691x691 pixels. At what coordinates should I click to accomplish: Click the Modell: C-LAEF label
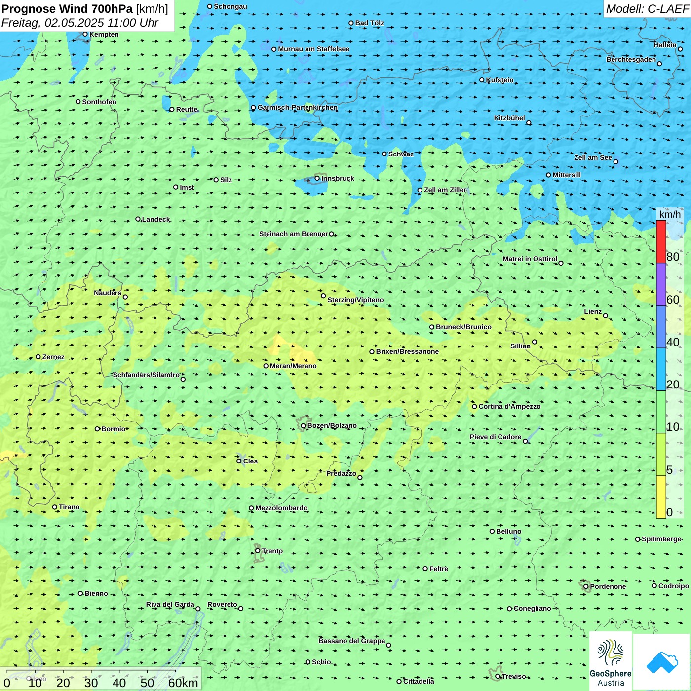click(647, 9)
